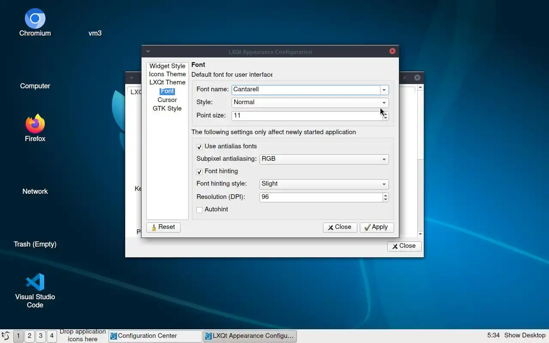Click Close in Appearance Configuration dialog
The height and width of the screenshot is (343, 549).
(x=340, y=227)
